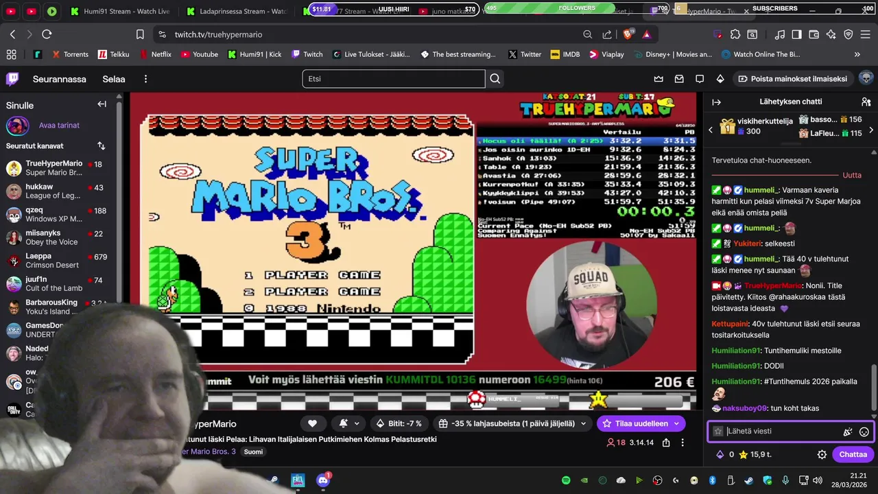
Task: Open Steam tray icon
Action: click(x=748, y=480)
